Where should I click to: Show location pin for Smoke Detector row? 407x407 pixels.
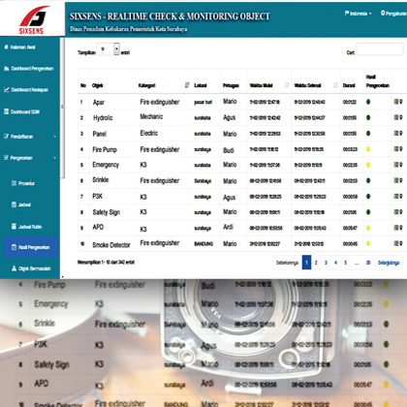tap(401, 243)
